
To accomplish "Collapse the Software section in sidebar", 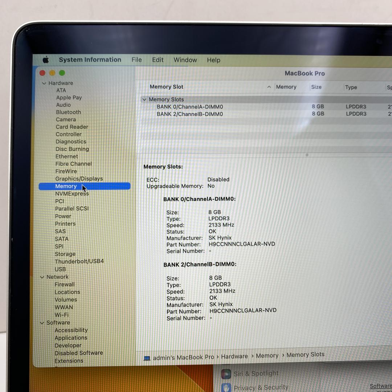I will [x=42, y=323].
